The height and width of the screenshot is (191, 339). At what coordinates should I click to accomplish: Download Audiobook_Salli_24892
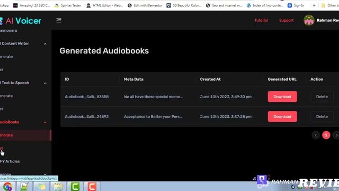[282, 117]
